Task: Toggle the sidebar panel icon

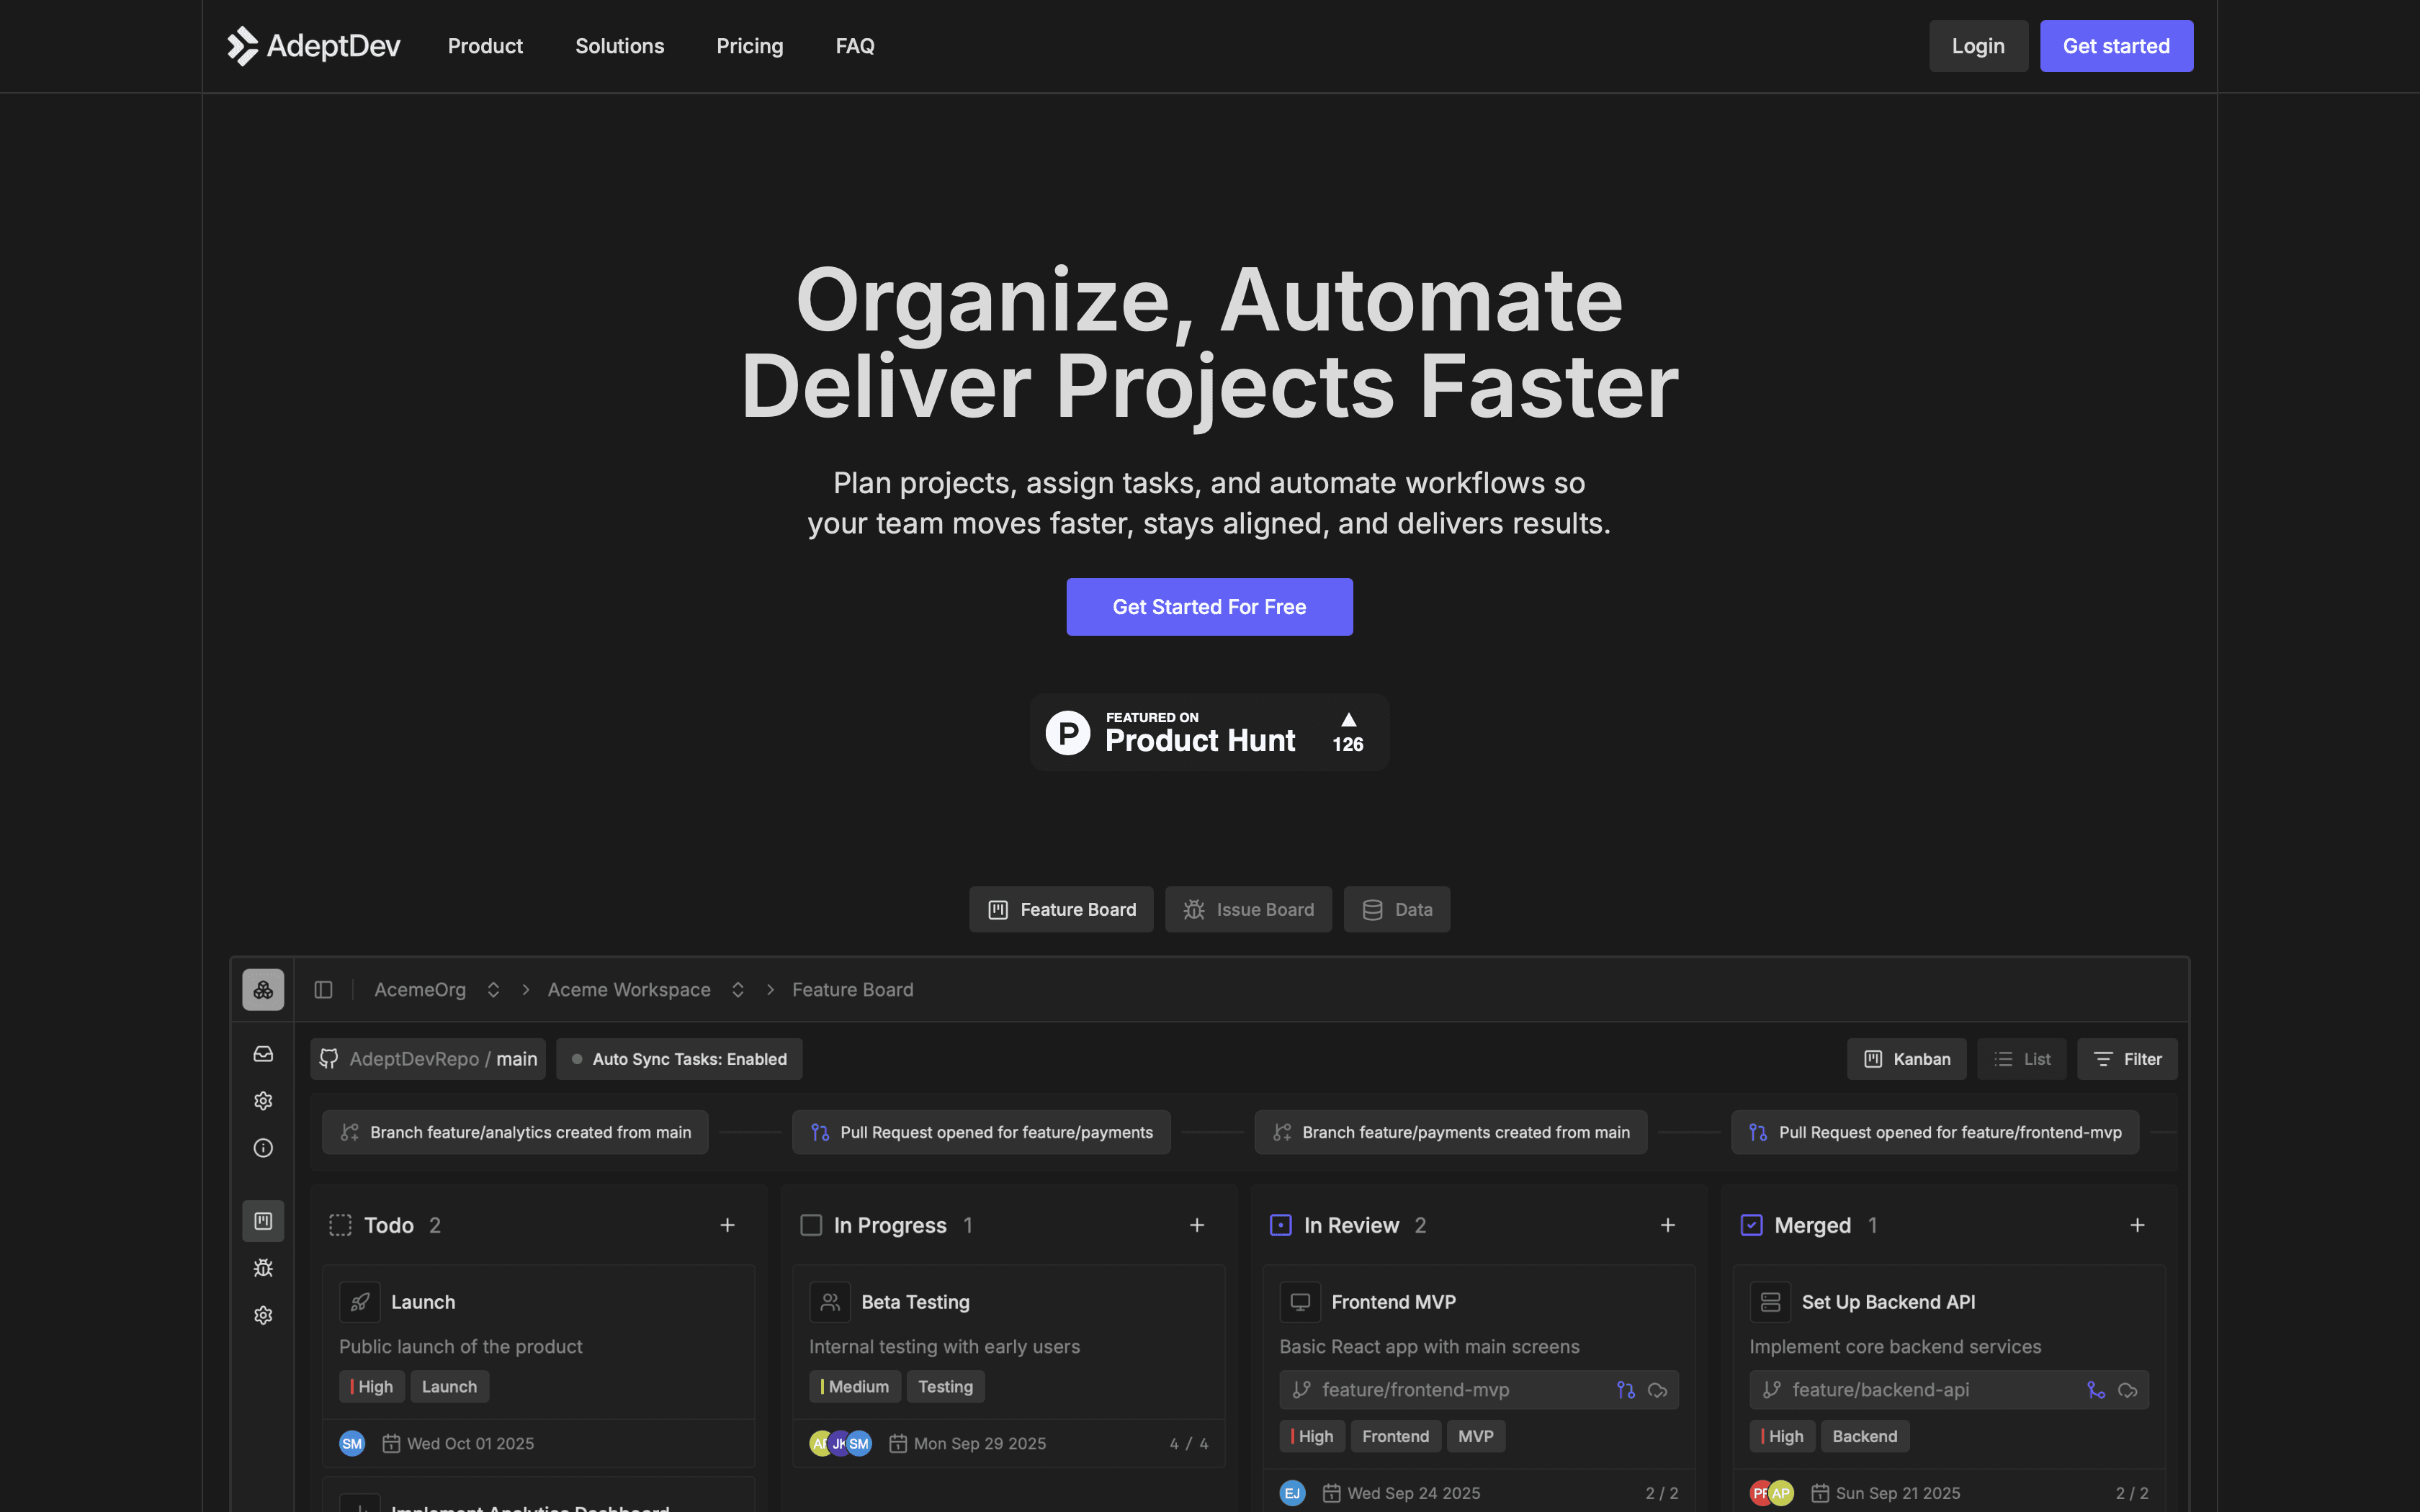Action: 323,989
